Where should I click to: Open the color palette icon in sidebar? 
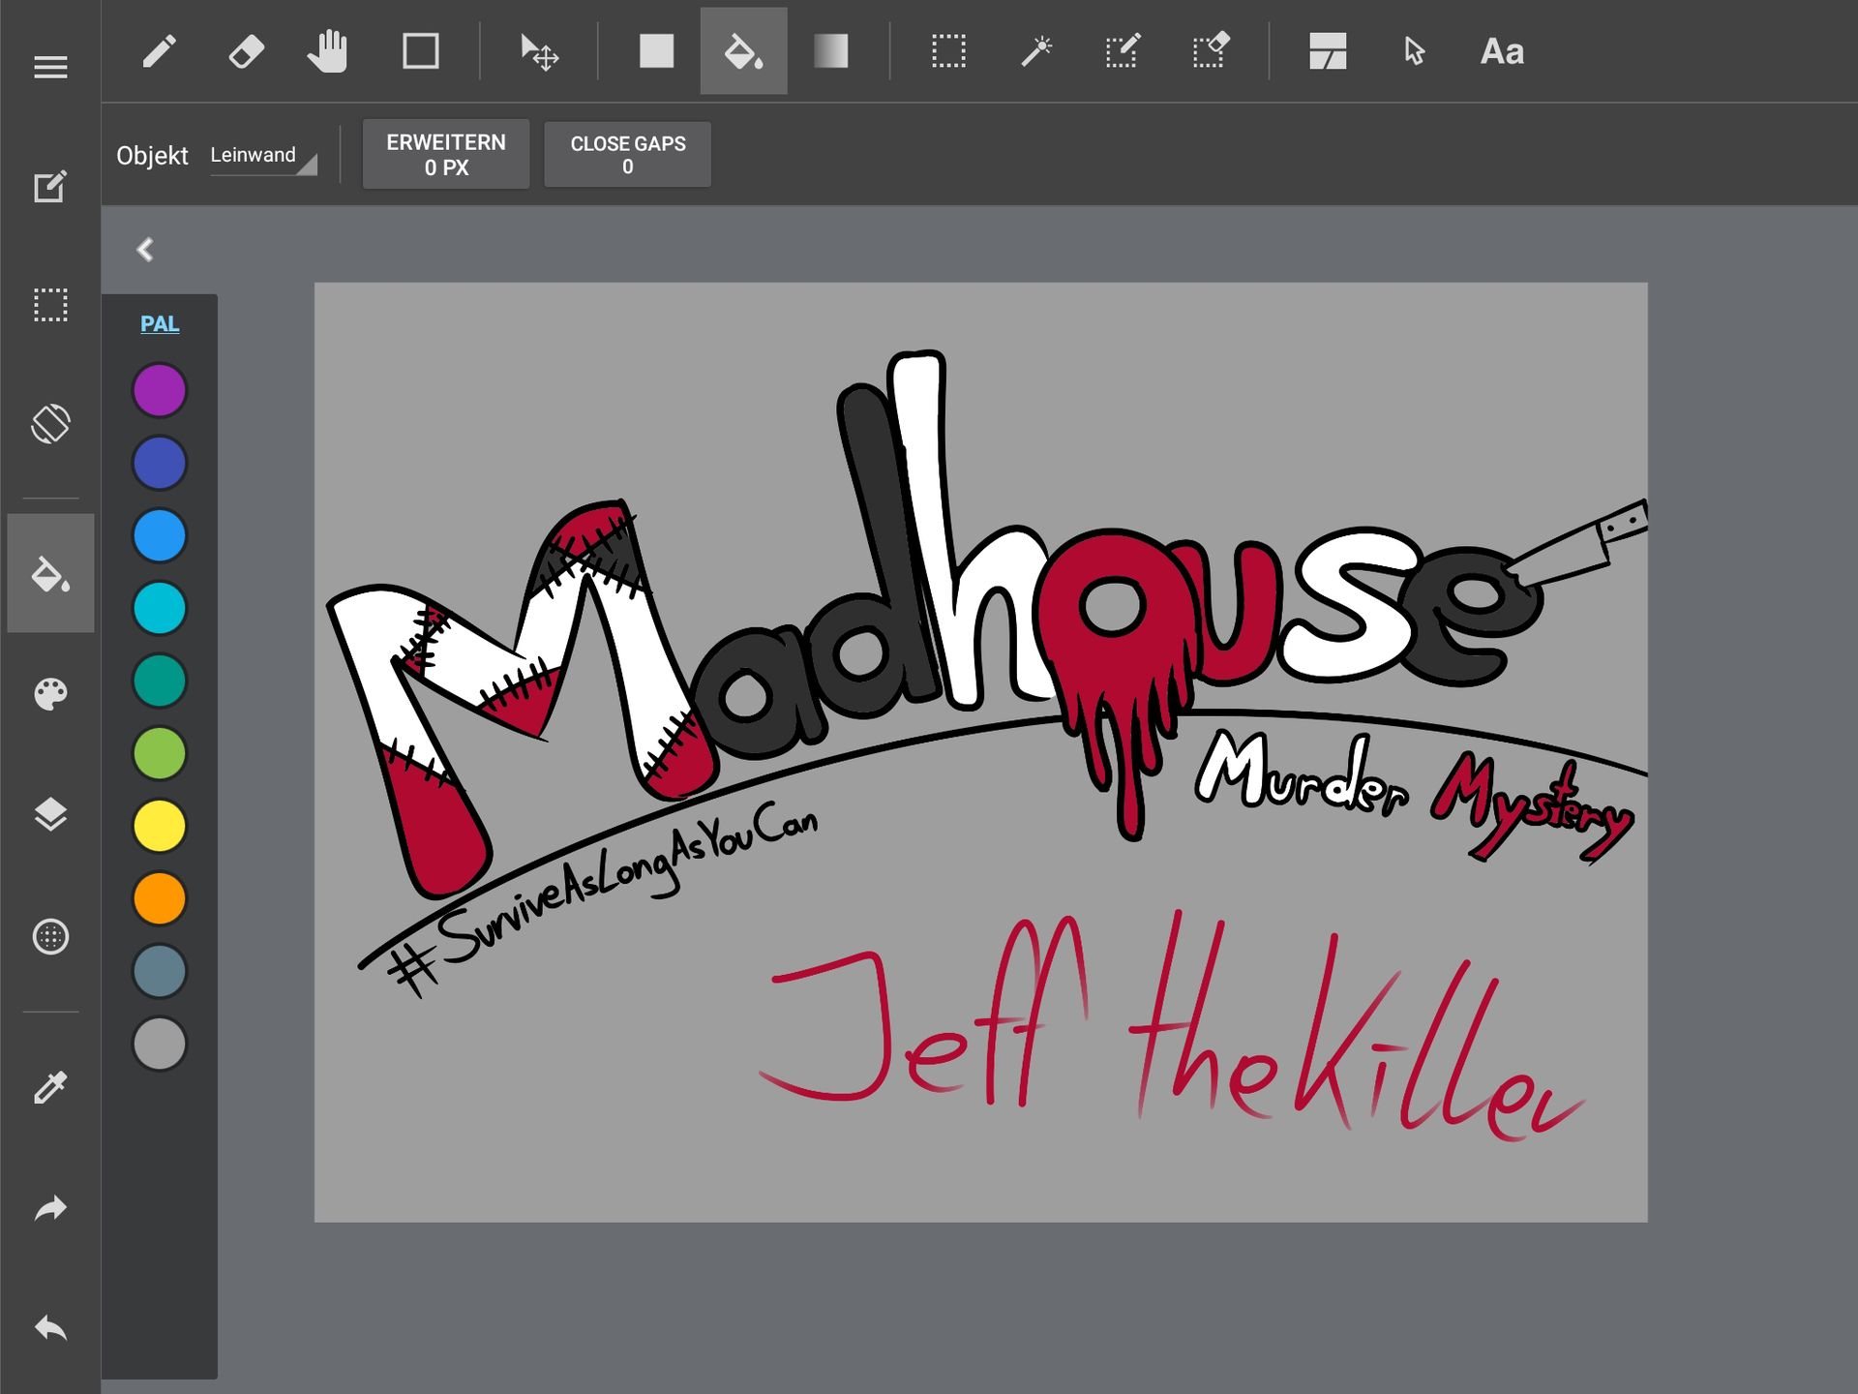[x=50, y=694]
